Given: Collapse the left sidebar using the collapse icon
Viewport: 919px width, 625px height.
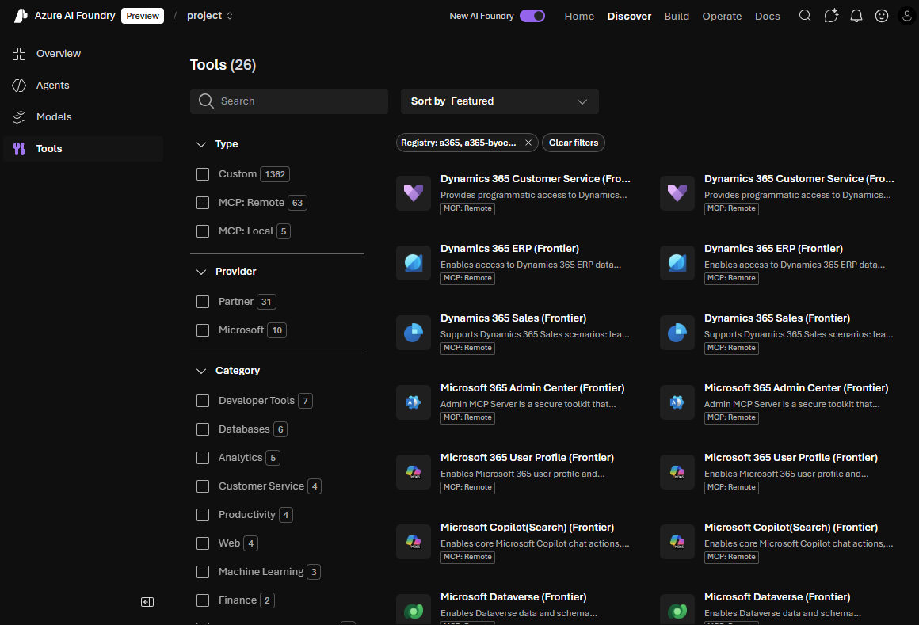Looking at the screenshot, I should (147, 602).
